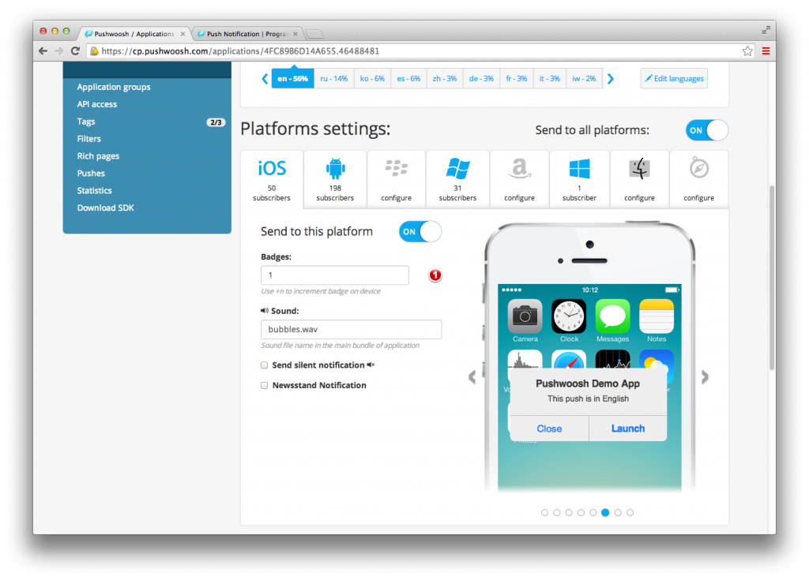
Task: Configure the Safari platform
Action: pyautogui.click(x=698, y=179)
